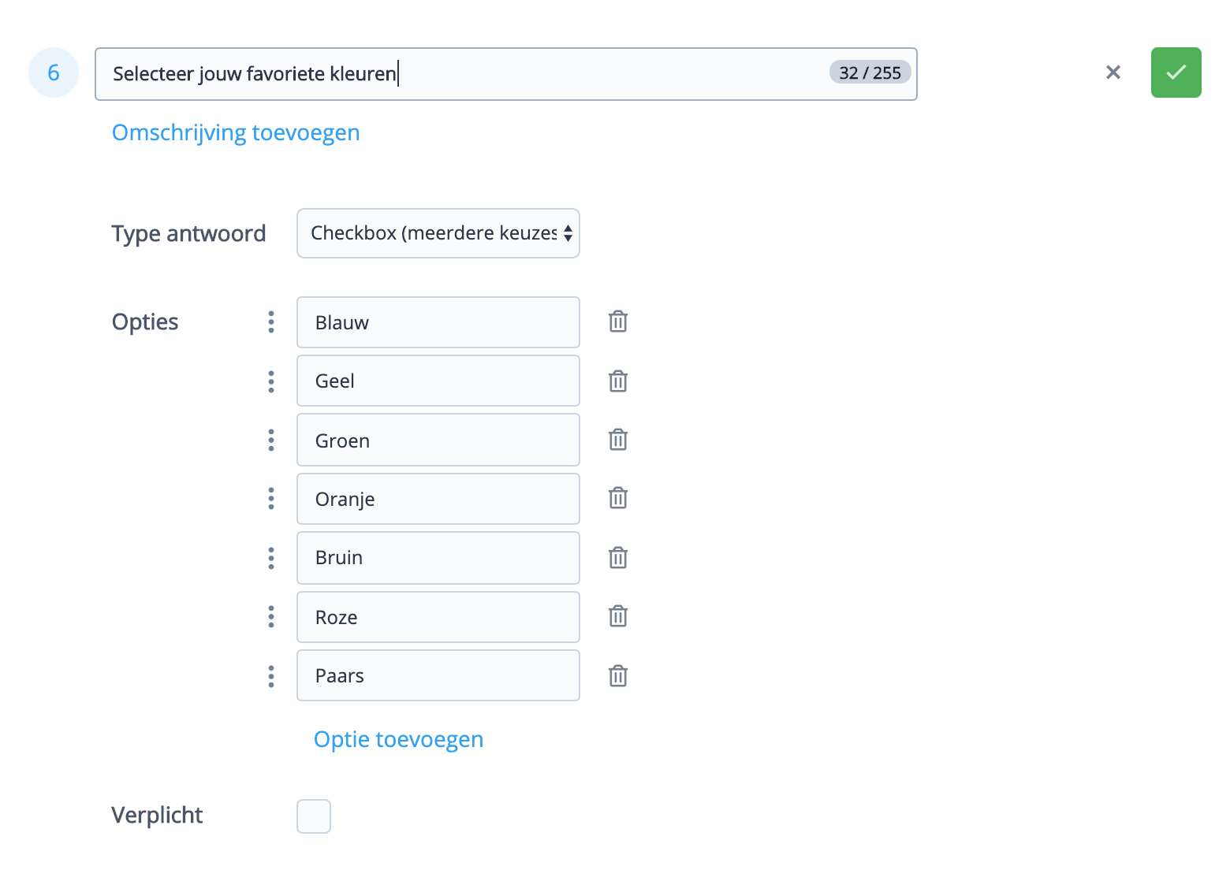This screenshot has width=1230, height=881.
Task: Click the Omschrijving toevoegen link
Action: pos(236,132)
